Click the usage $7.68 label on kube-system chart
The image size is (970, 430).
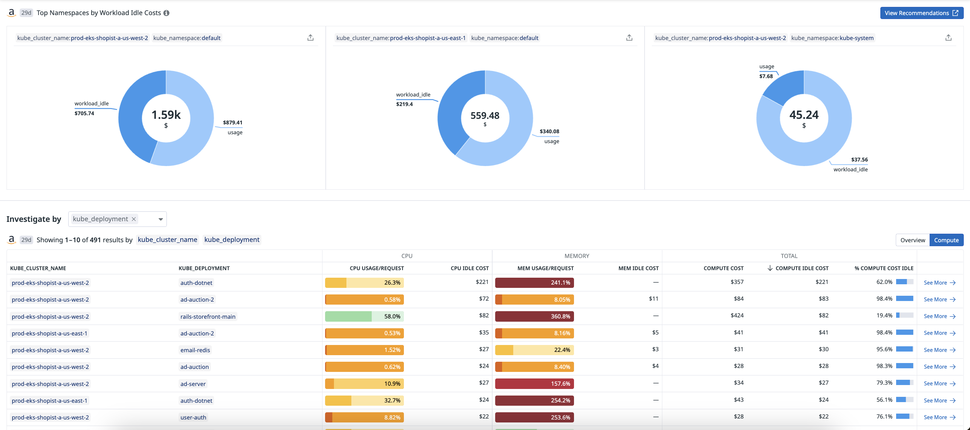(766, 71)
